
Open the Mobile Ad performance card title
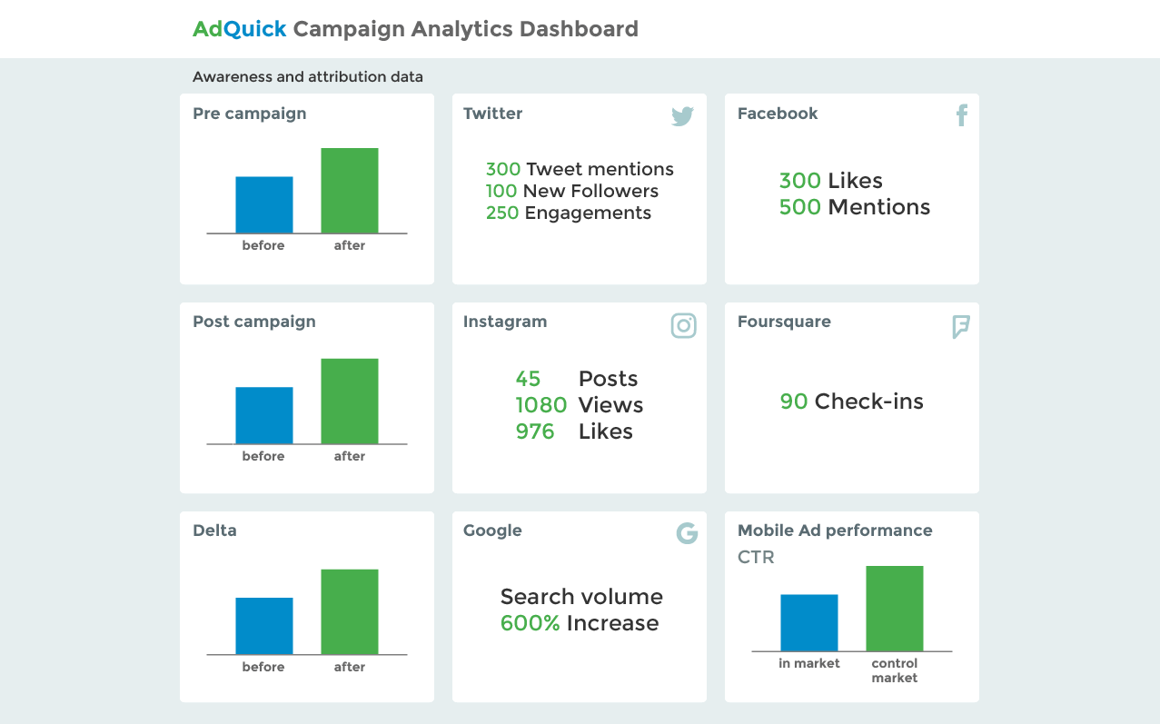pos(835,531)
